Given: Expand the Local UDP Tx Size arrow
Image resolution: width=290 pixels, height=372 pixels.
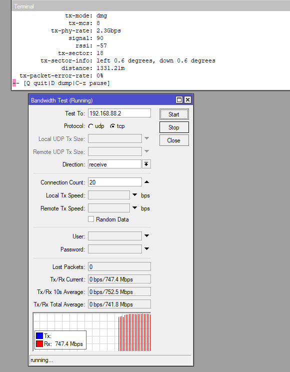Looking at the screenshot, I should pos(146,138).
